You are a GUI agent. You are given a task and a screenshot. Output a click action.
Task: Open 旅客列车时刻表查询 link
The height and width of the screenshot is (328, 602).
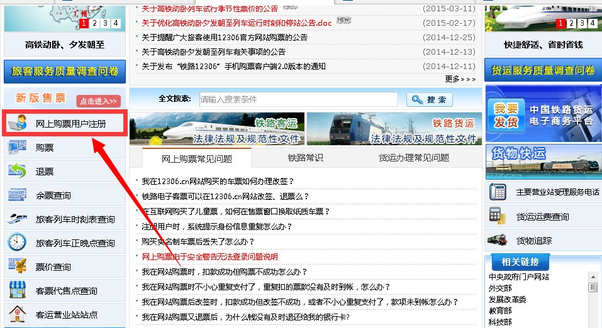pyautogui.click(x=75, y=219)
